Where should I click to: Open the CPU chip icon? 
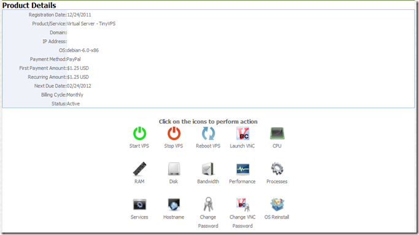point(277,133)
